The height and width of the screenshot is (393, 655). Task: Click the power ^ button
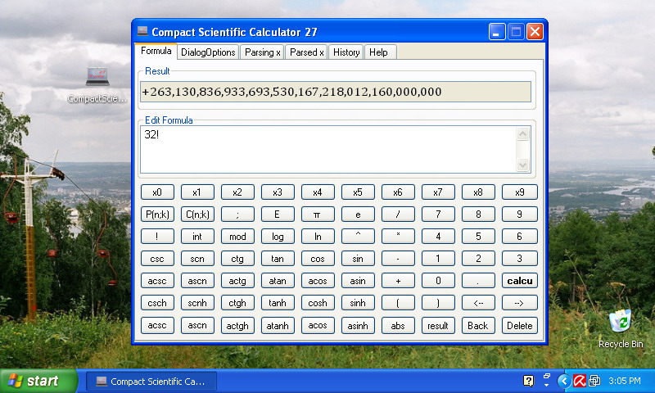pyautogui.click(x=358, y=237)
